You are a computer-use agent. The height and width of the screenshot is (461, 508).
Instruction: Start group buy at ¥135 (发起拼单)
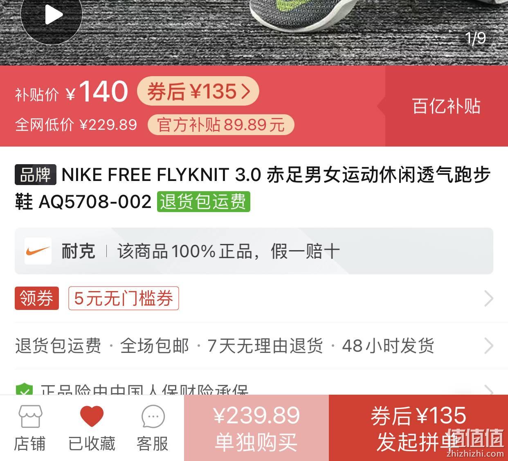[418, 428]
